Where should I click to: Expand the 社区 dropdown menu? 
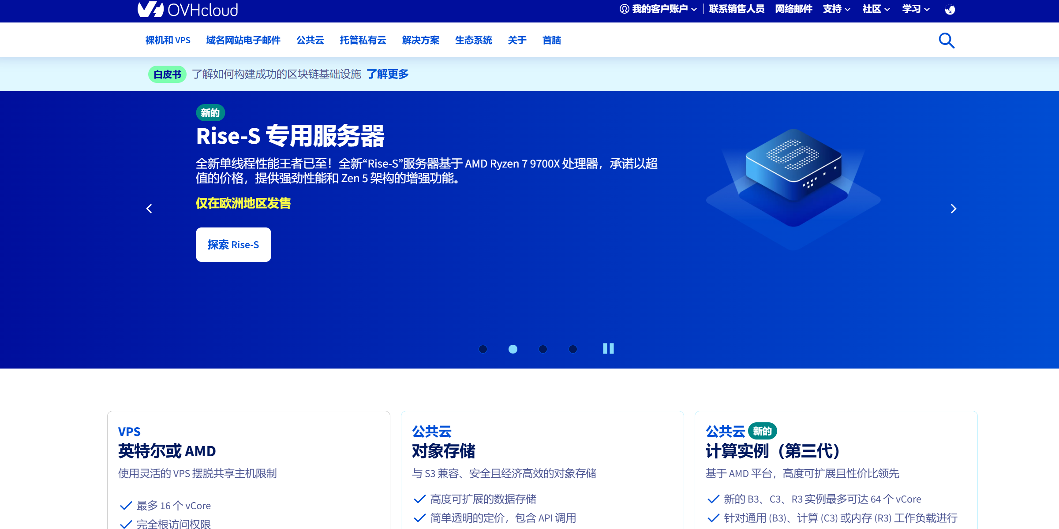(876, 9)
